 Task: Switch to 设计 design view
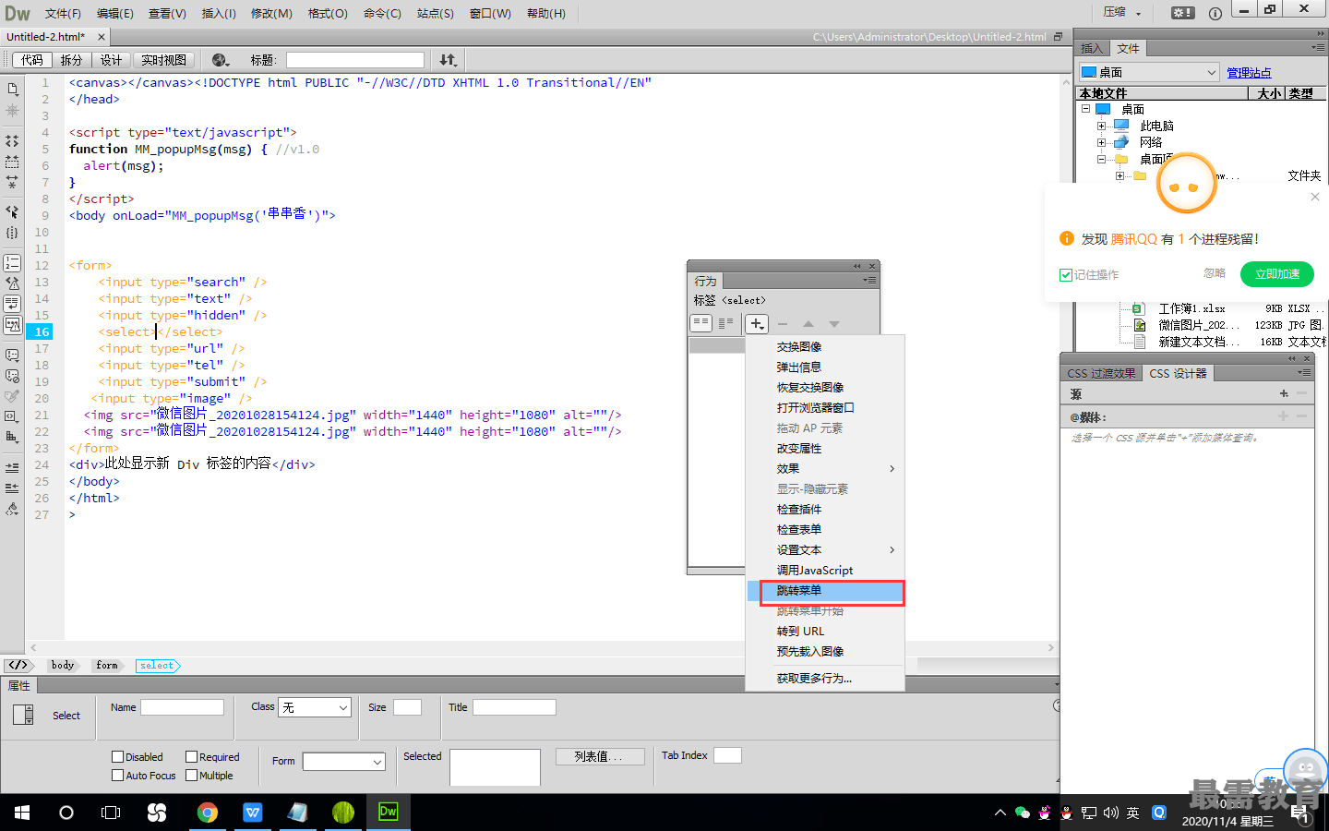click(x=112, y=60)
